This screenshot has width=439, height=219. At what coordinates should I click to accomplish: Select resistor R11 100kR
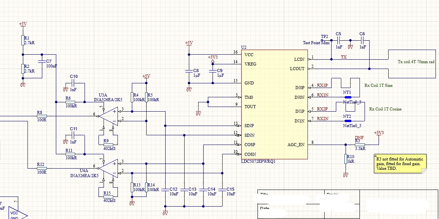point(70,154)
